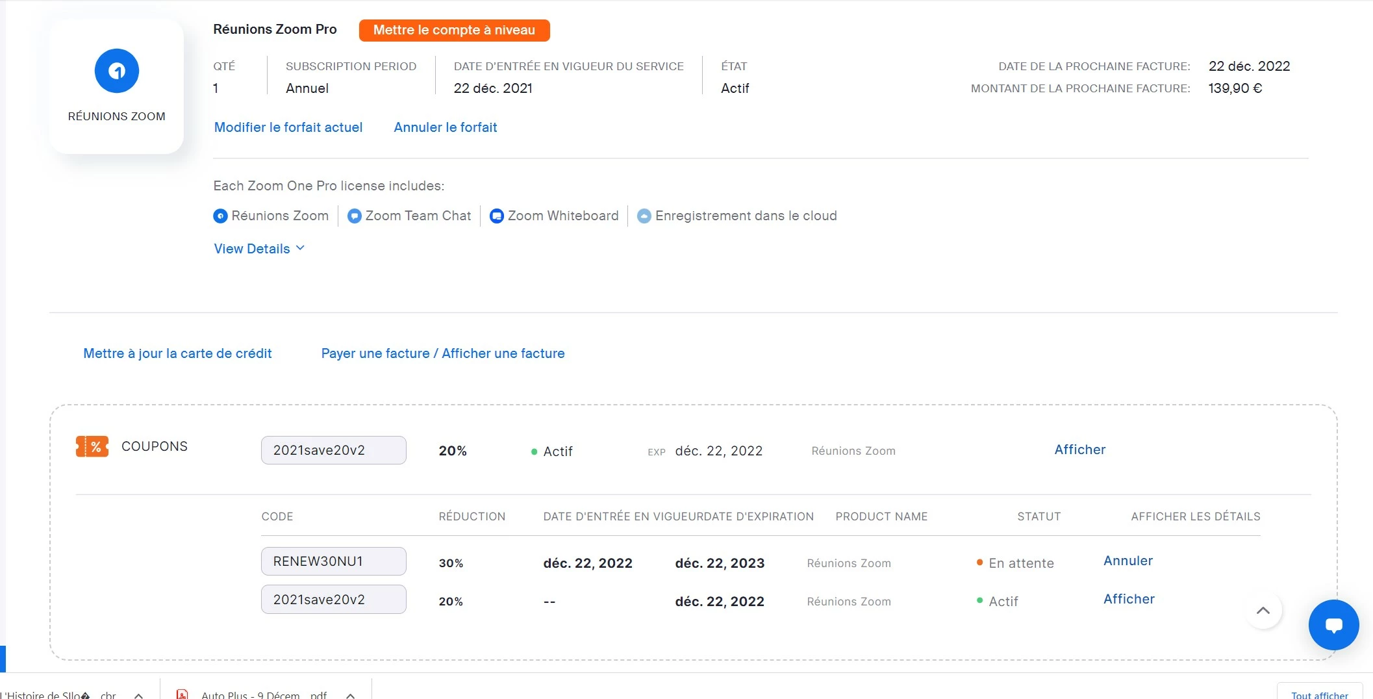Expand View Details section

click(259, 249)
